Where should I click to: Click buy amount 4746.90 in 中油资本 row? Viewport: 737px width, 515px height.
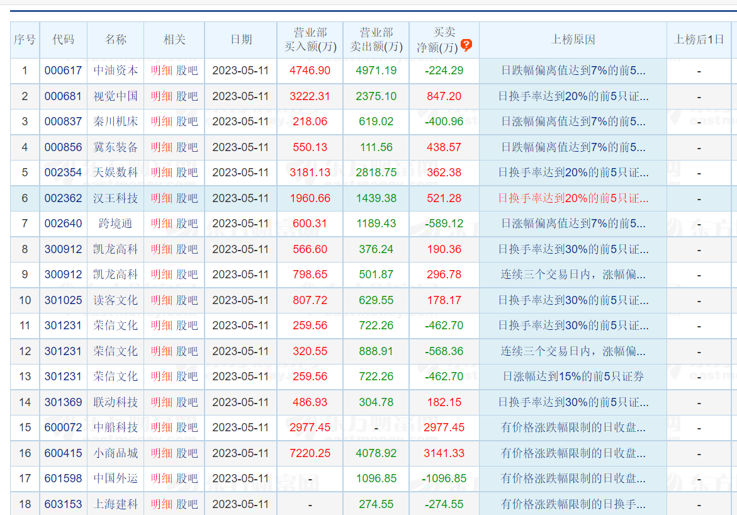coord(310,71)
